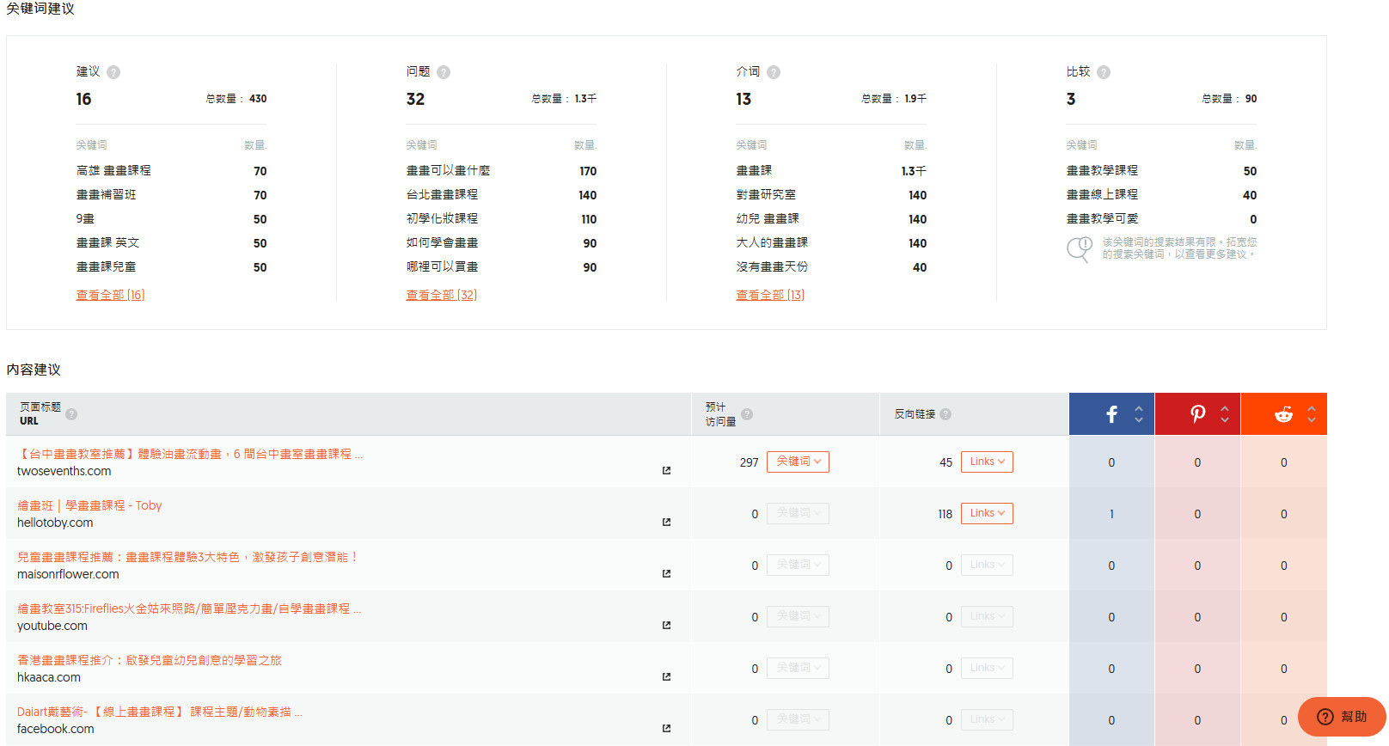Click the twosevenths.com domain text

click(x=64, y=471)
